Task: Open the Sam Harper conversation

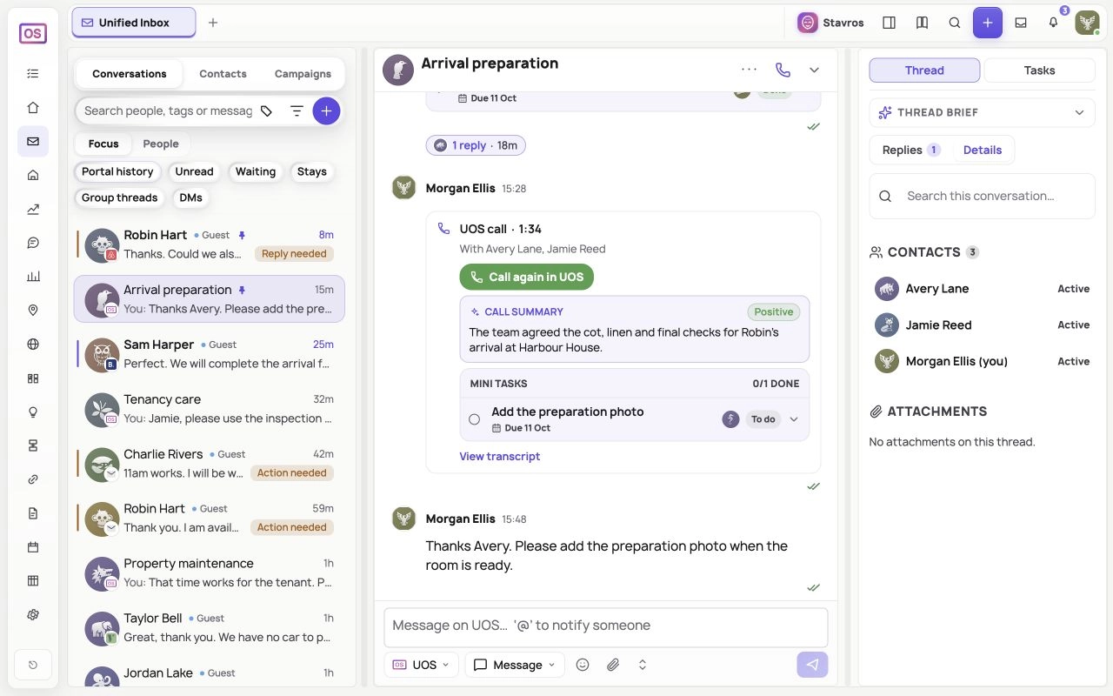Action: click(x=210, y=354)
